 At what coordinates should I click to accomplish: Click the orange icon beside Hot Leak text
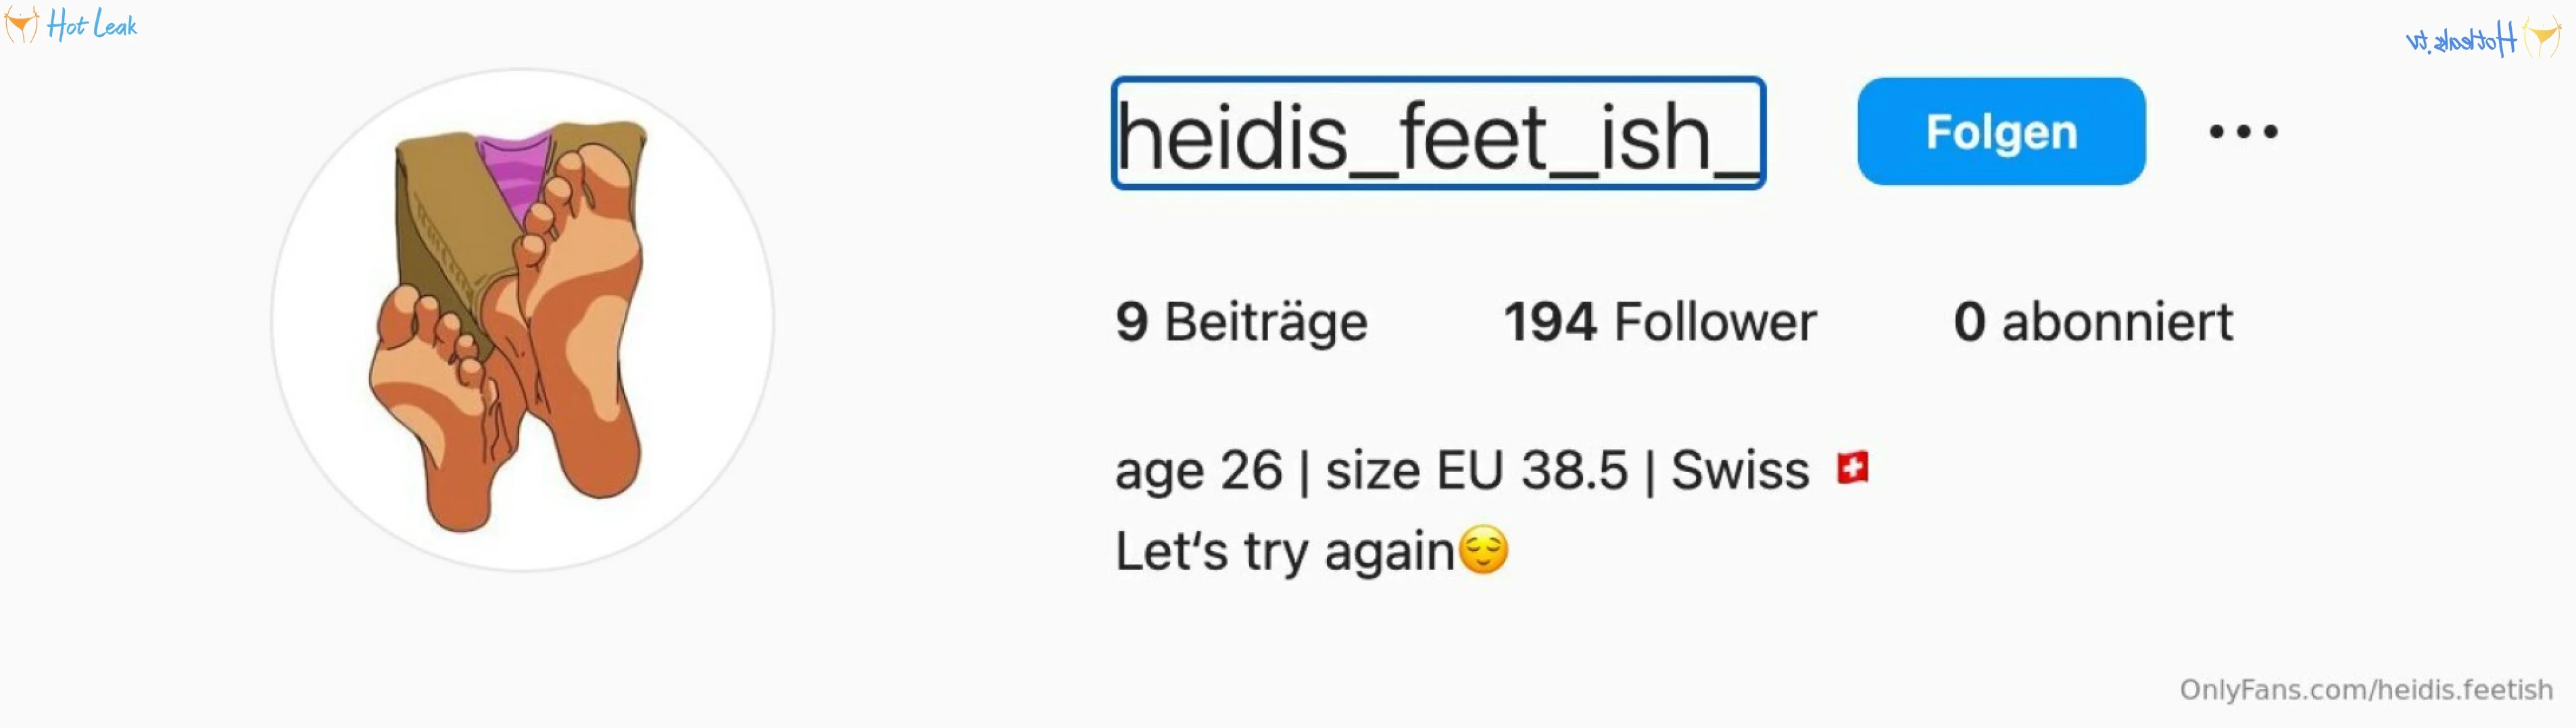pos(21,24)
